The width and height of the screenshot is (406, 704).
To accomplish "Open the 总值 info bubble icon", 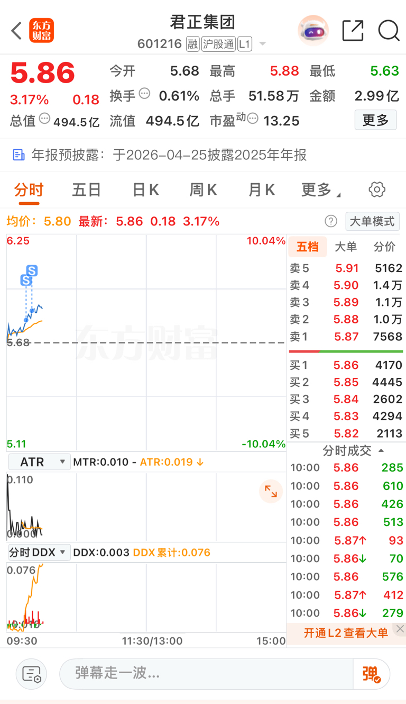I will click(x=45, y=119).
